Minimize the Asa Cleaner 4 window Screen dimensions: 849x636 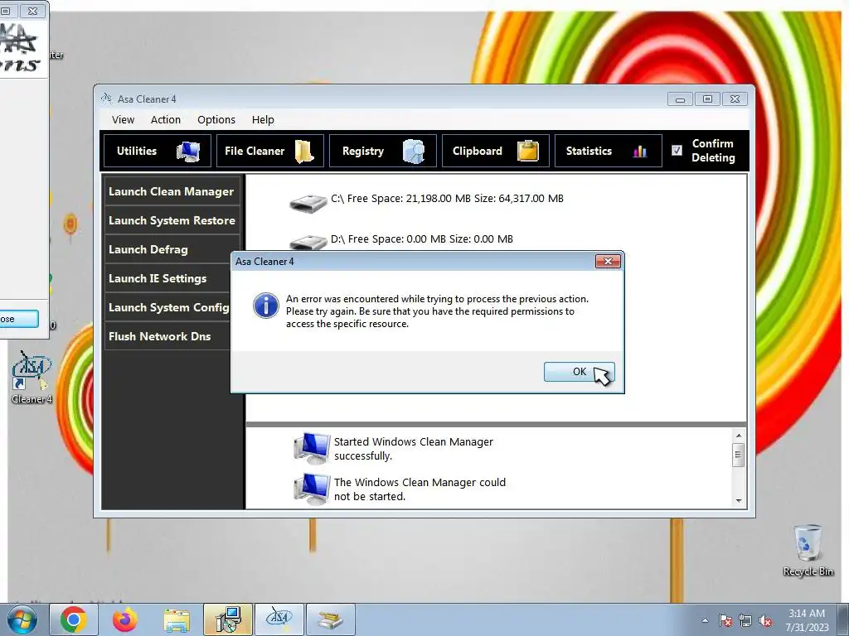[680, 99]
